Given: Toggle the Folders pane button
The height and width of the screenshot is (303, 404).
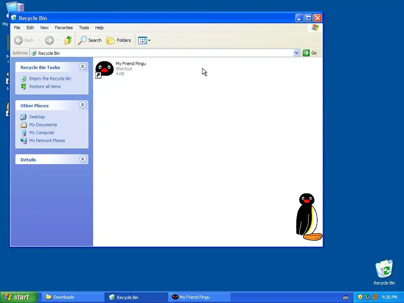Looking at the screenshot, I should [x=119, y=40].
